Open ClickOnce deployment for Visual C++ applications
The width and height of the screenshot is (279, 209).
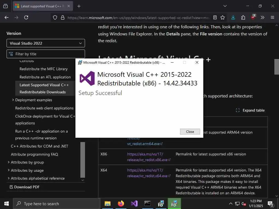point(45,120)
